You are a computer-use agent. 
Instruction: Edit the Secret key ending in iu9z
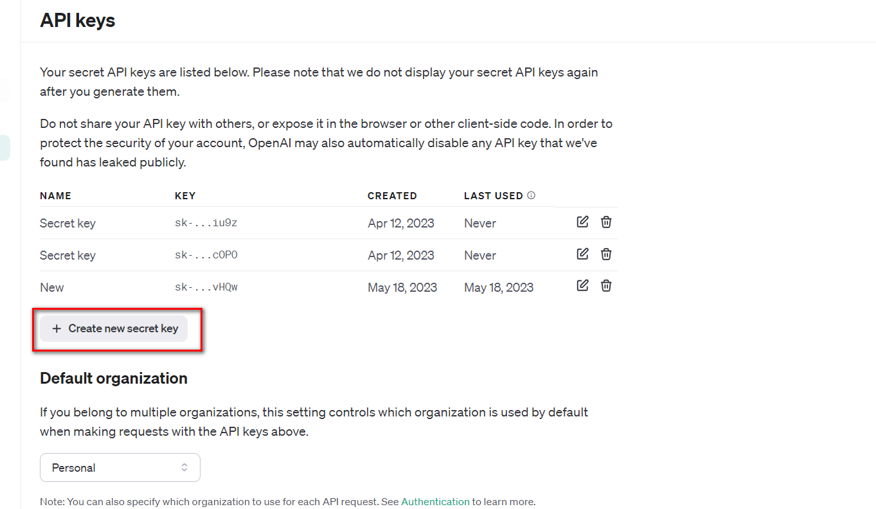(x=582, y=222)
